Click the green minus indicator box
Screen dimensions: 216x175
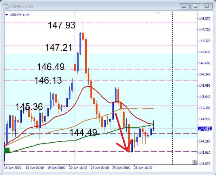7,150
